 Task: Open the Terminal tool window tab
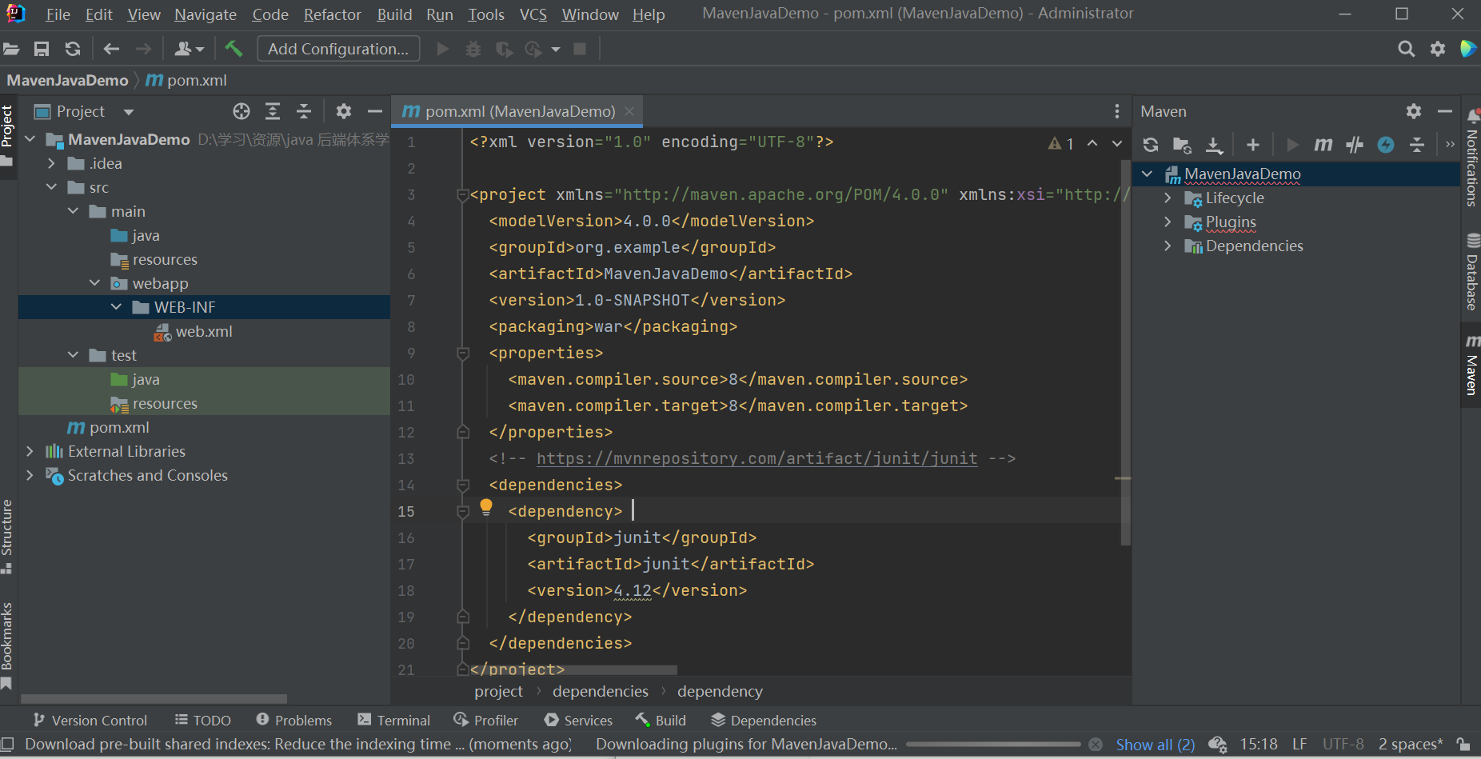click(x=394, y=721)
